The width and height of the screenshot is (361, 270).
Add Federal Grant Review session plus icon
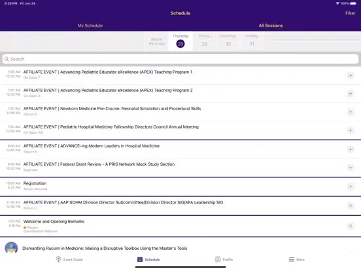tap(351, 168)
